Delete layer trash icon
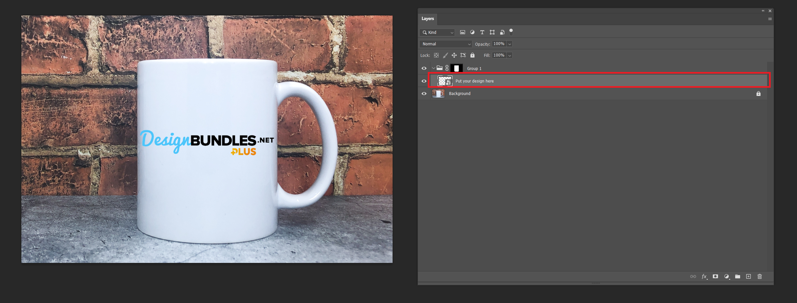The image size is (797, 303). pos(760,276)
